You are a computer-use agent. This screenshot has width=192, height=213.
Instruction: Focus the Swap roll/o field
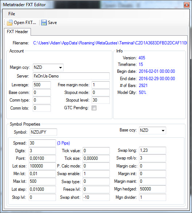point(152,158)
